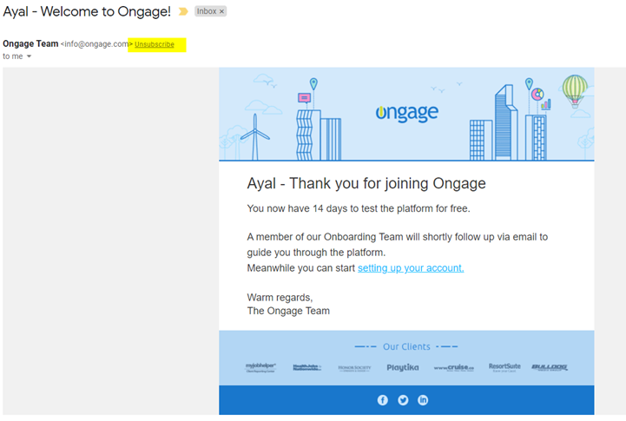The image size is (626, 421).
Task: Click the Ongage logo in the banner
Action: tap(407, 113)
